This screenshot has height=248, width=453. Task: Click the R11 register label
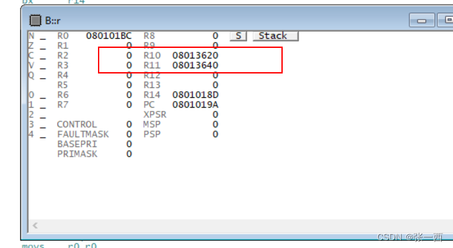click(x=152, y=65)
